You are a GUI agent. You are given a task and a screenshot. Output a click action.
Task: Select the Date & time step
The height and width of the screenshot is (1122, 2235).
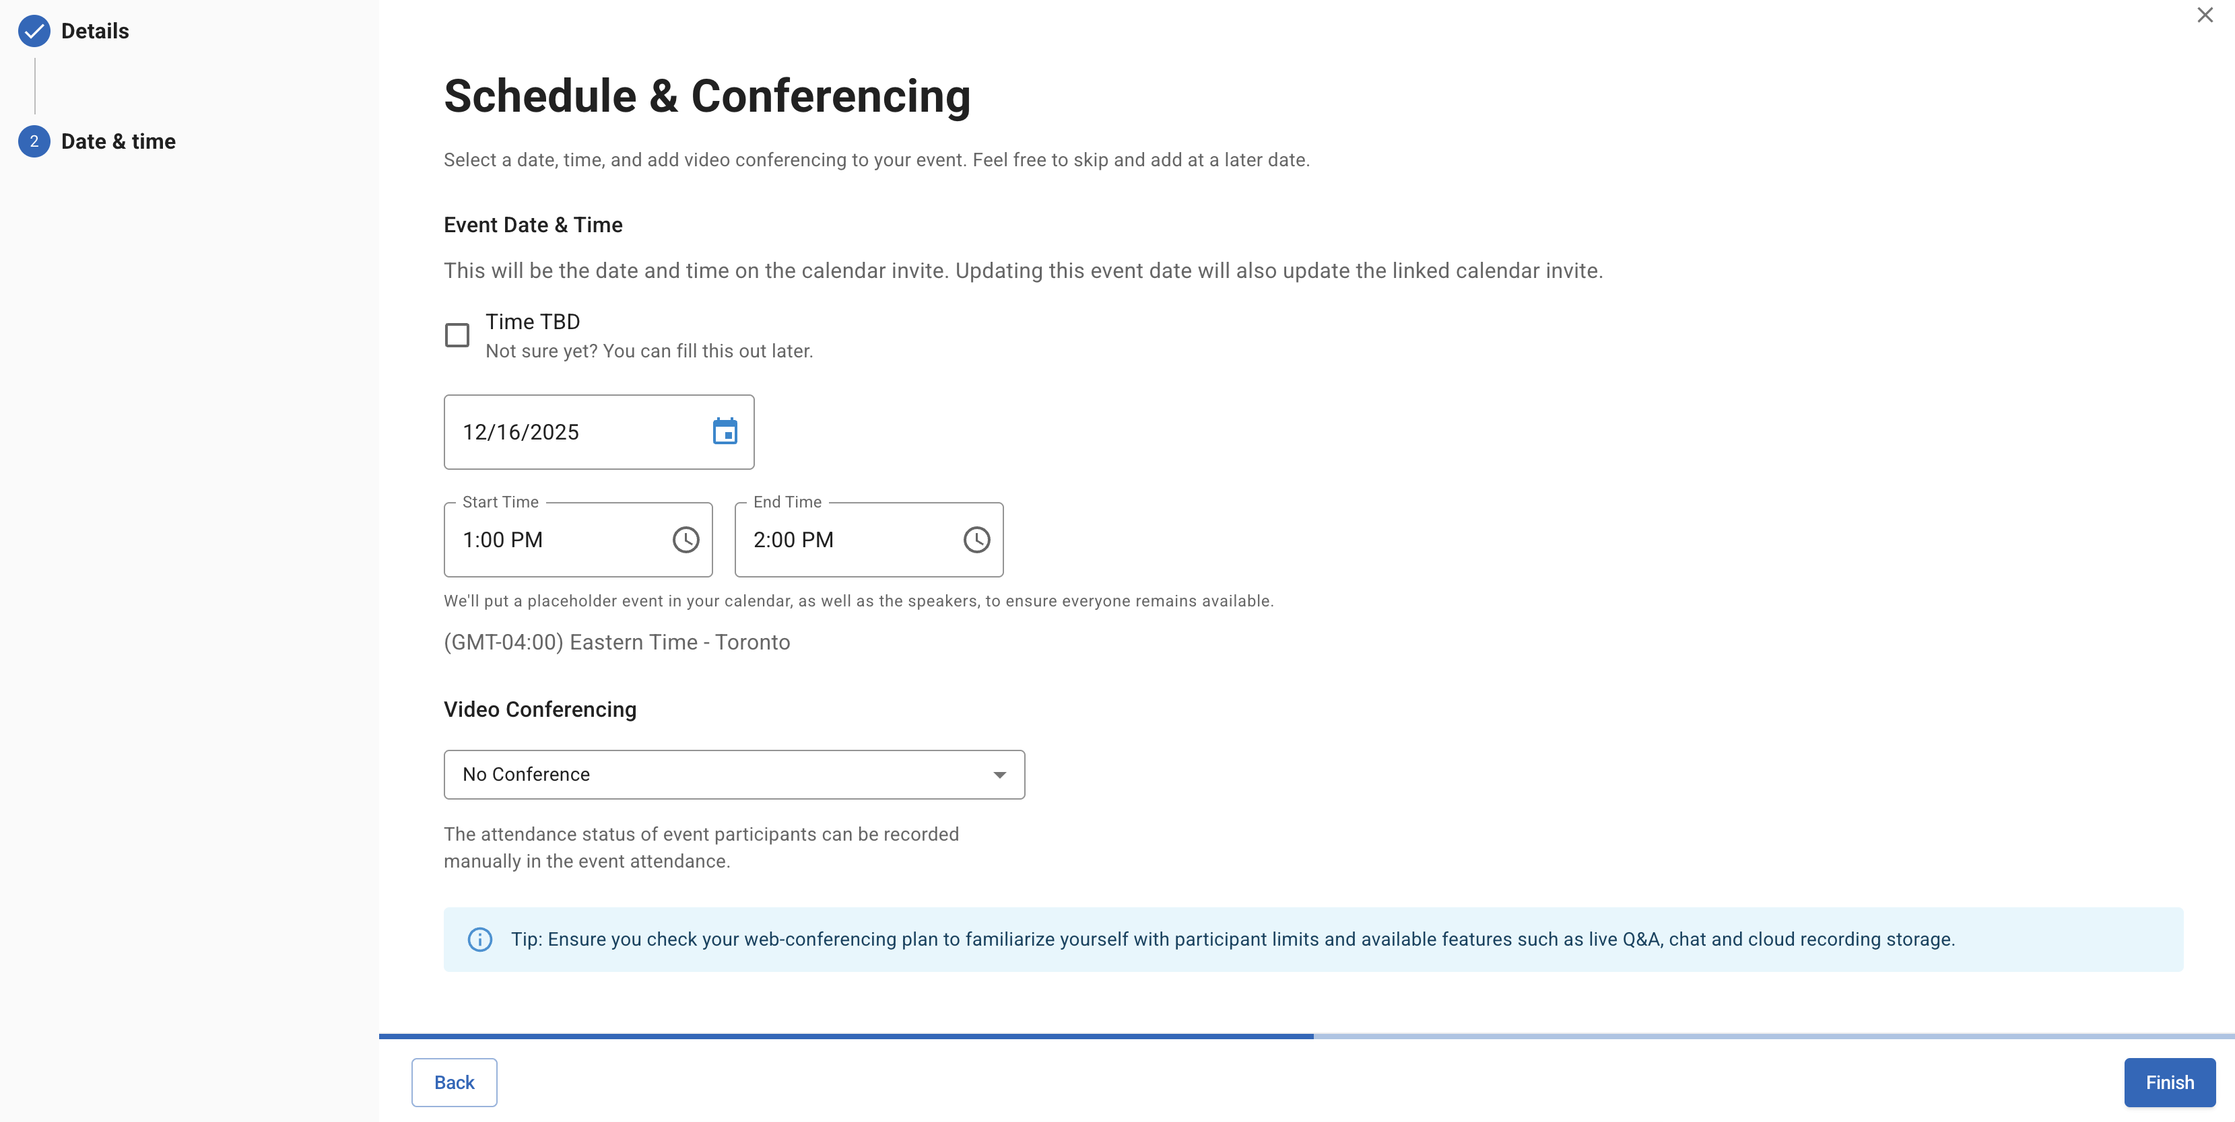pos(118,141)
